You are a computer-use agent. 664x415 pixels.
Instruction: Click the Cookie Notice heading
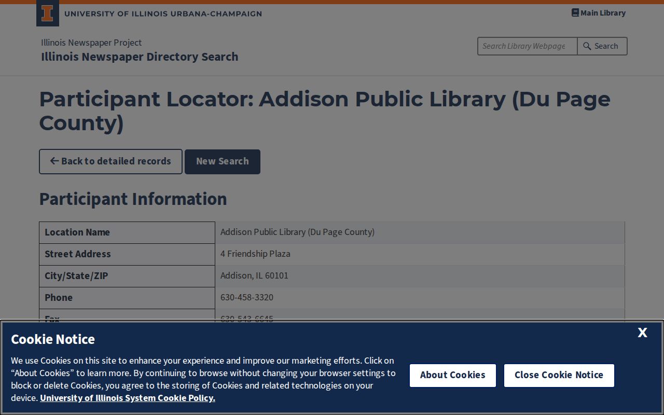[53, 339]
